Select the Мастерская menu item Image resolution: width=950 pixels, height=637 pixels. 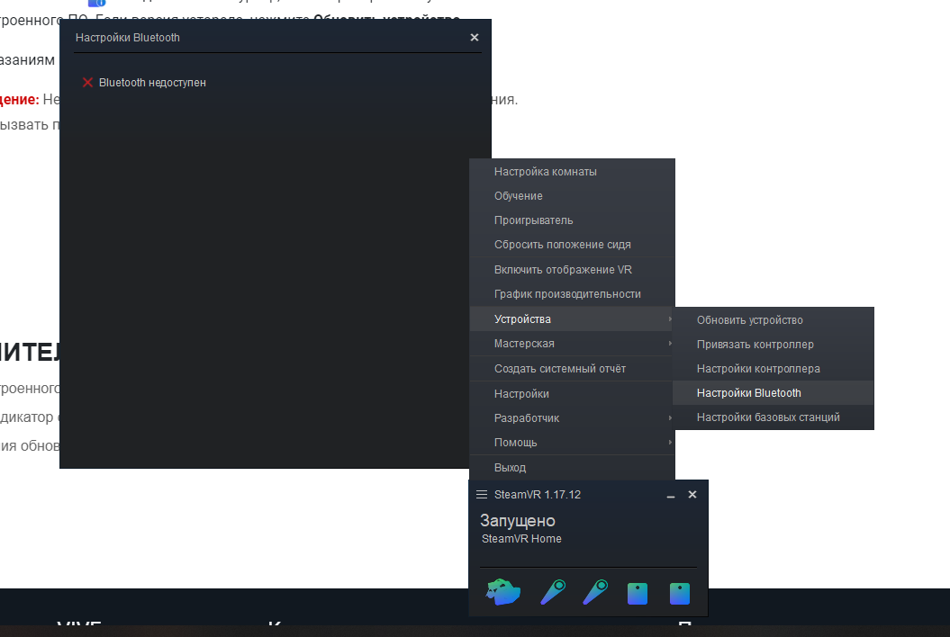point(572,344)
